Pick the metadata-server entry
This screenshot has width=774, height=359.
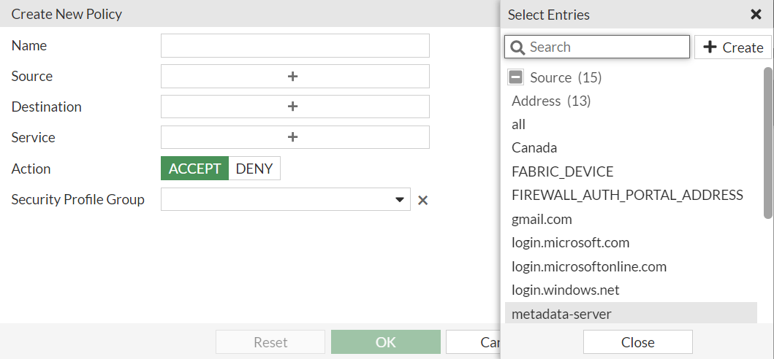pyautogui.click(x=561, y=314)
